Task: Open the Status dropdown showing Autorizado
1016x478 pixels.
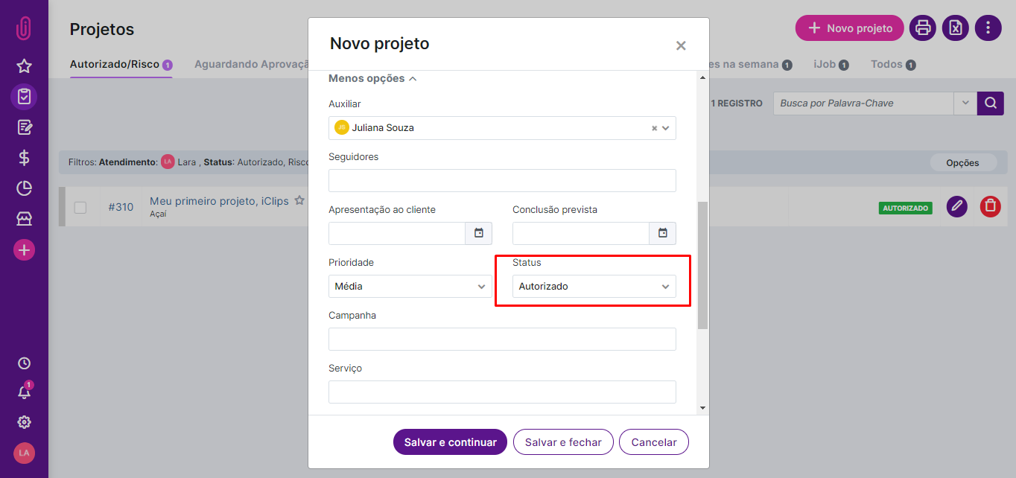Action: click(x=594, y=287)
